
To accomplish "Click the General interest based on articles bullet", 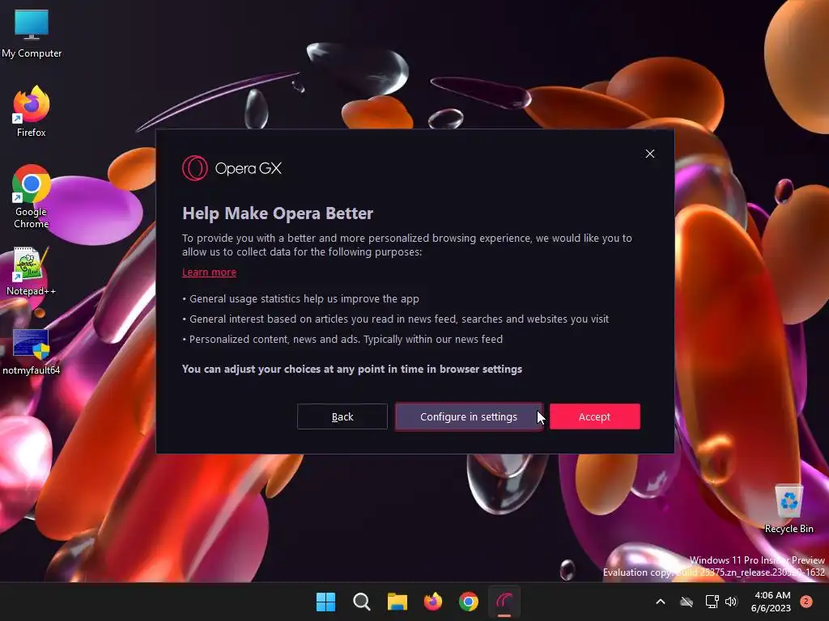I will click(x=395, y=319).
